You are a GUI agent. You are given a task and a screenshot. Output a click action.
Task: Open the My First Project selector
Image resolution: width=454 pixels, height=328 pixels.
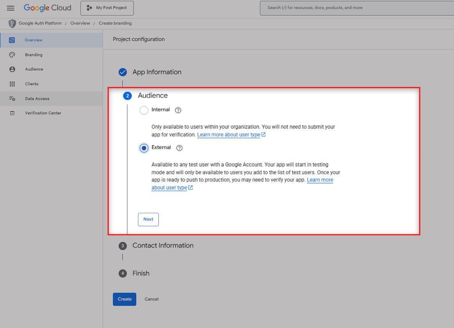pos(107,8)
